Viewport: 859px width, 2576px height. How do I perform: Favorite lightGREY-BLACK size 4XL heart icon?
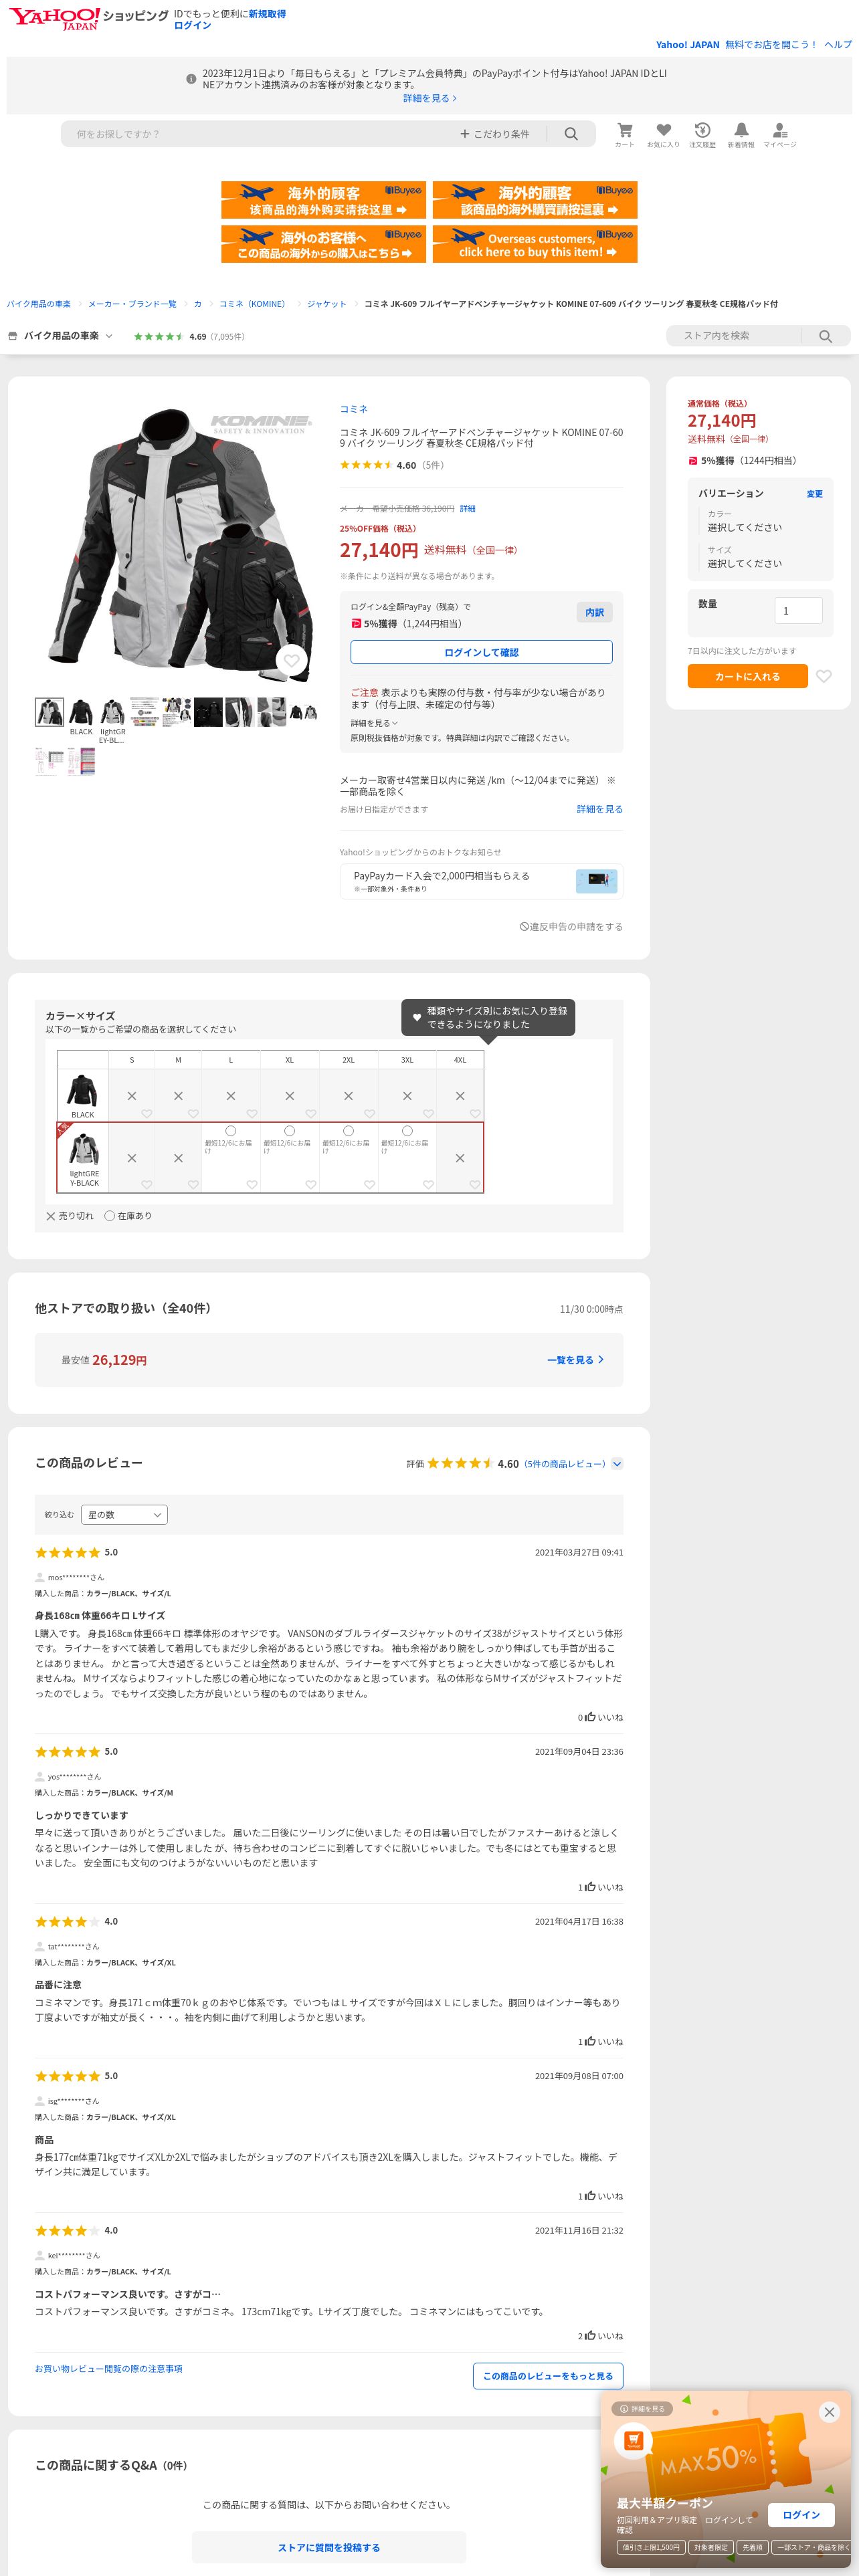(x=475, y=1184)
